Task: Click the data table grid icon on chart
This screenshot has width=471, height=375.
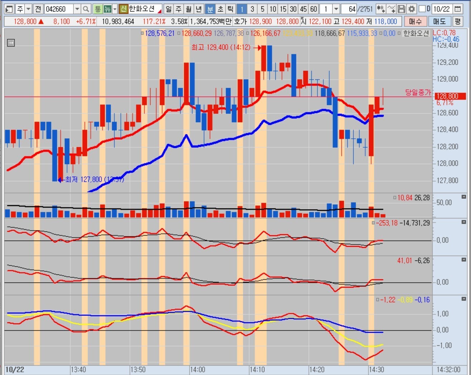Action: [x=11, y=43]
